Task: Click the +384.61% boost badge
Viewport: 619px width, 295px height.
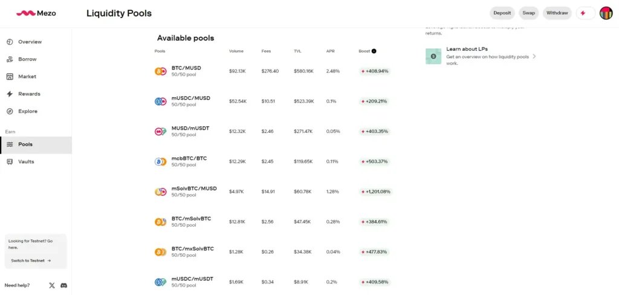Action: (374, 222)
